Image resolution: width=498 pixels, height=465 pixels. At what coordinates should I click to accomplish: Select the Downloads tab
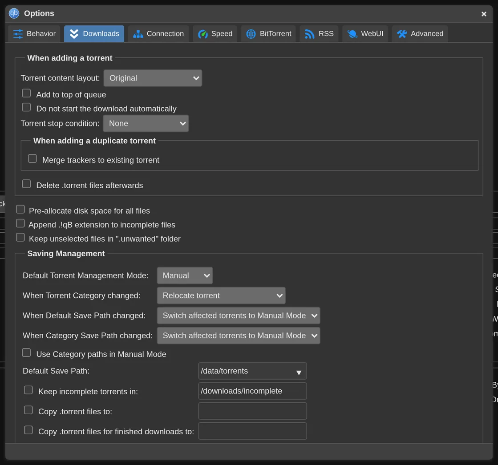[x=94, y=34]
